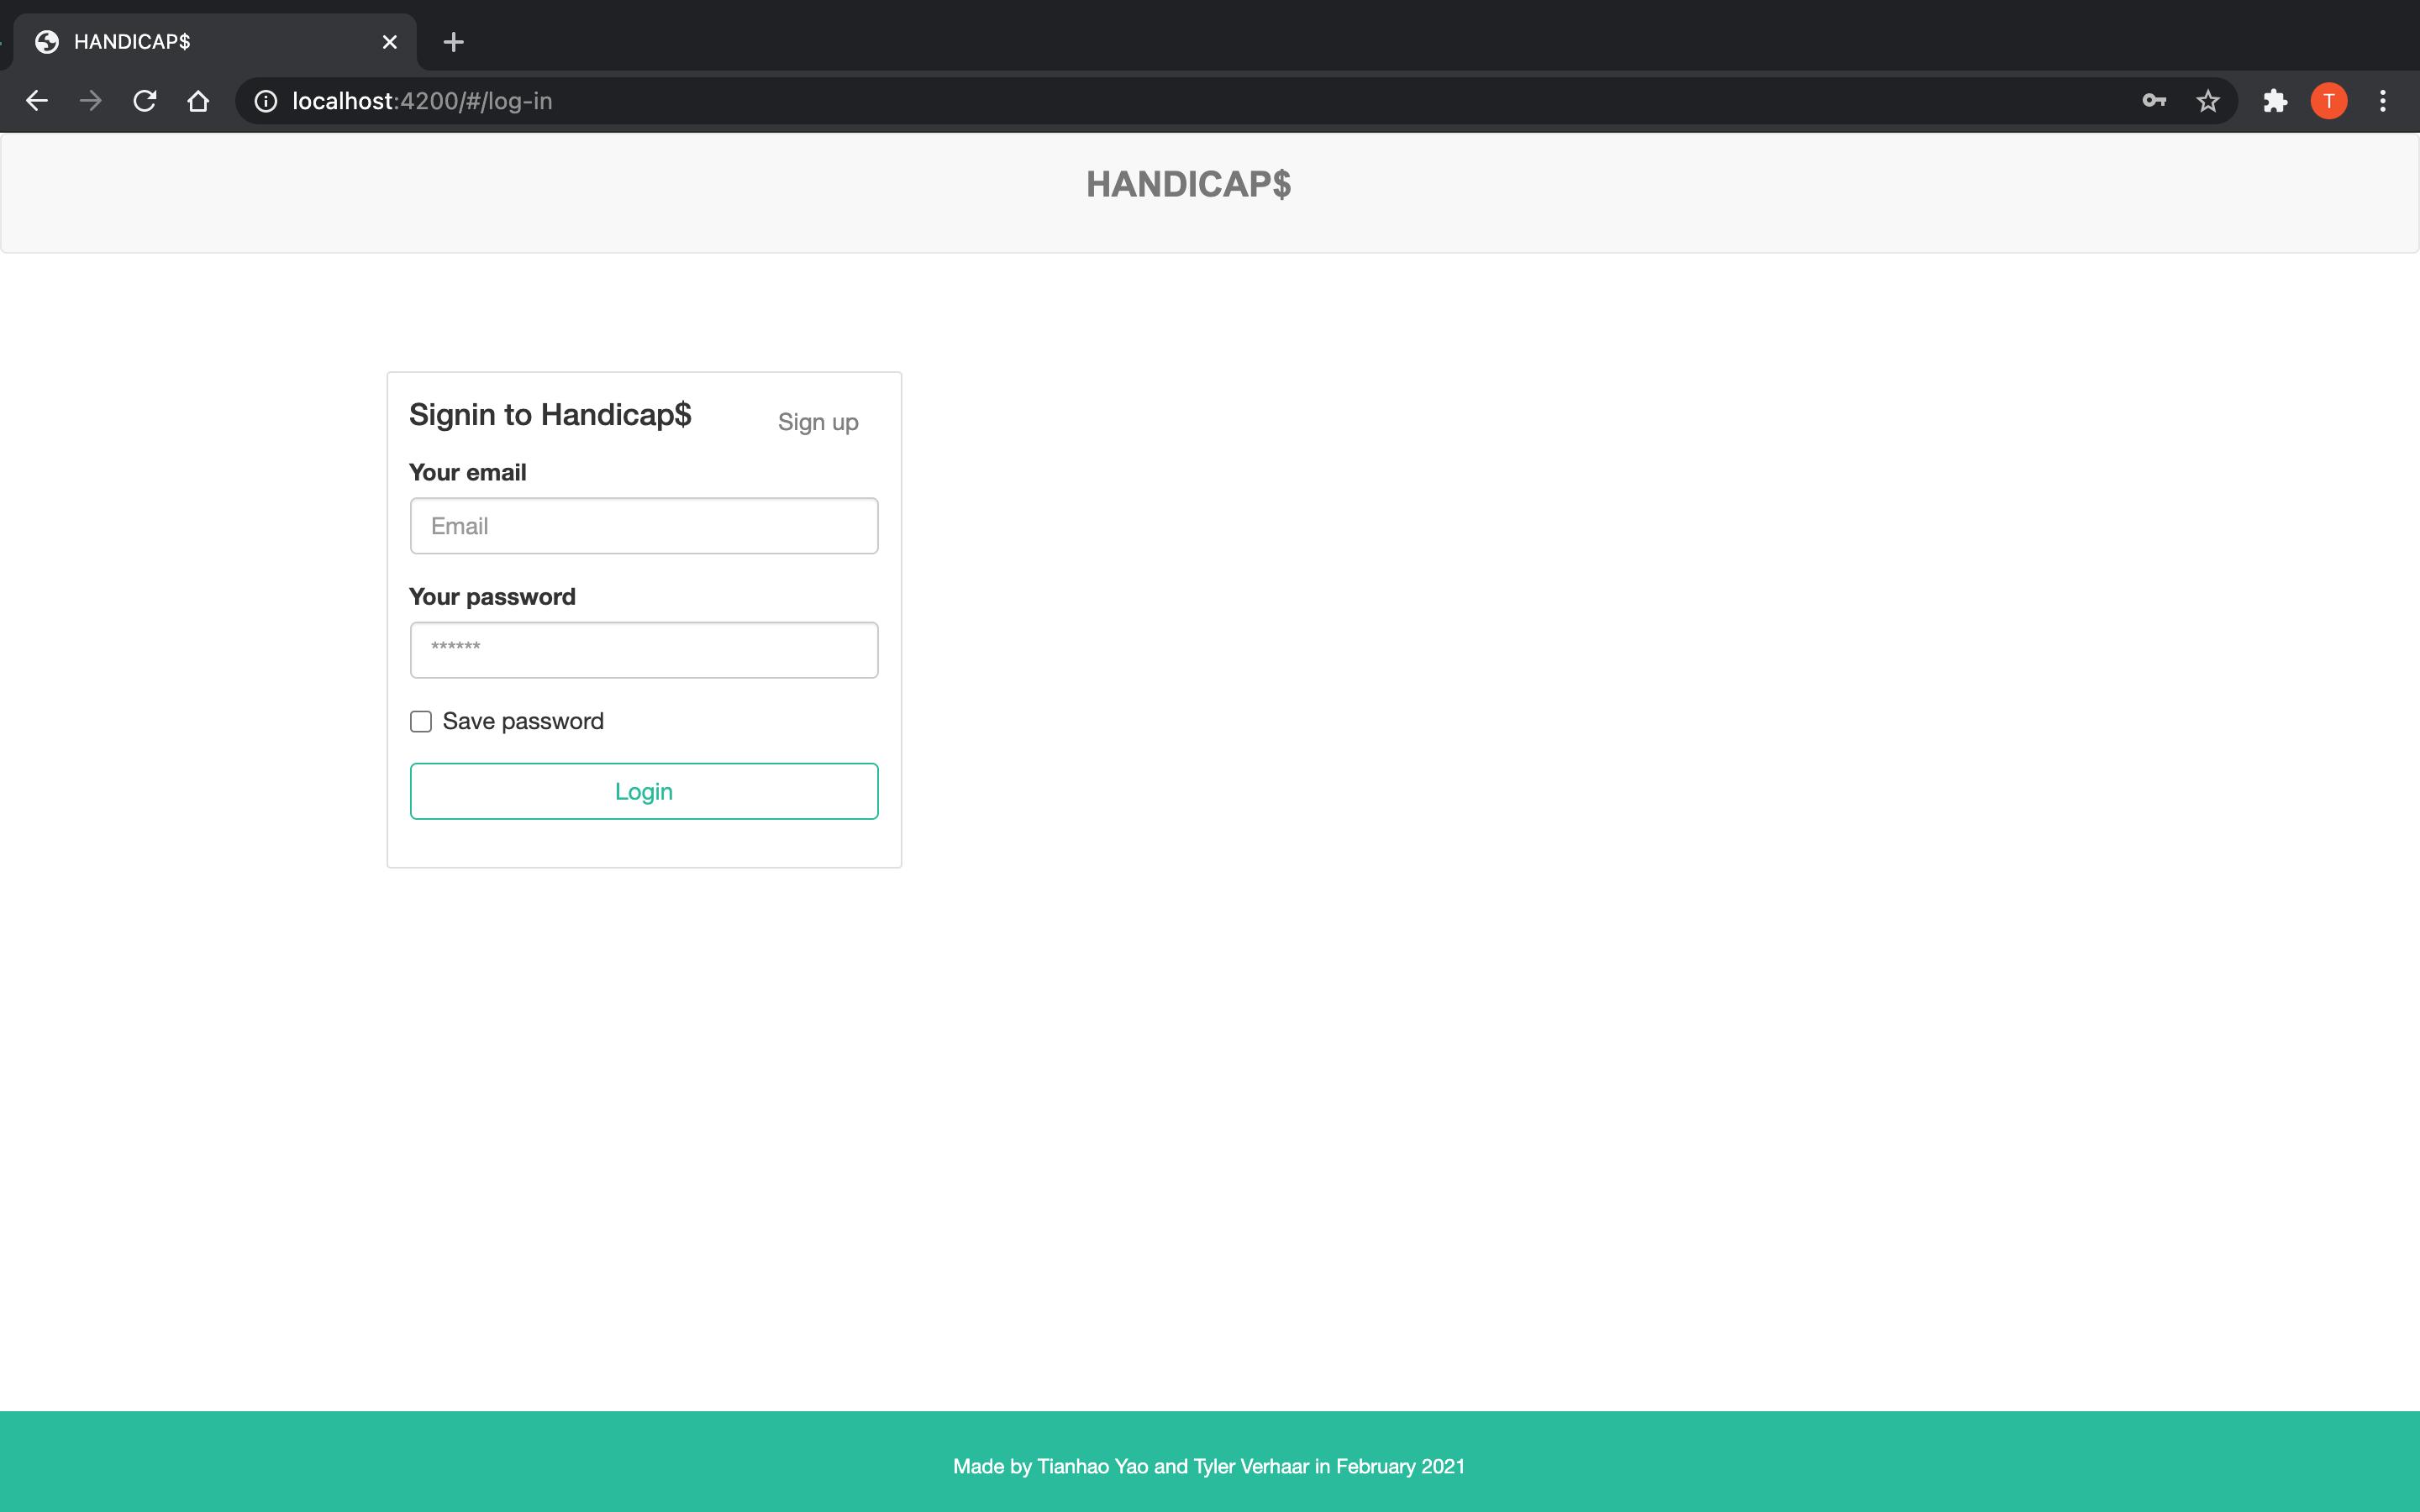Follow the Sign up link

pos(818,422)
